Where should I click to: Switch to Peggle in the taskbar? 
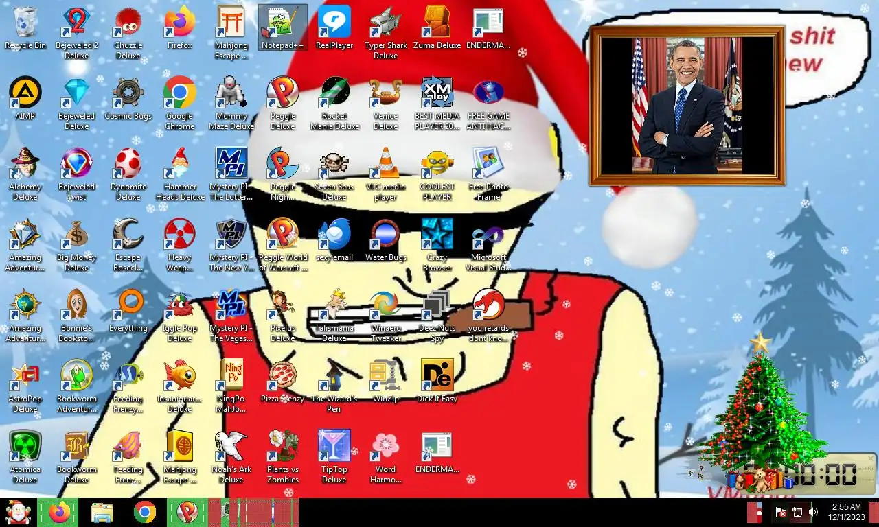187,513
